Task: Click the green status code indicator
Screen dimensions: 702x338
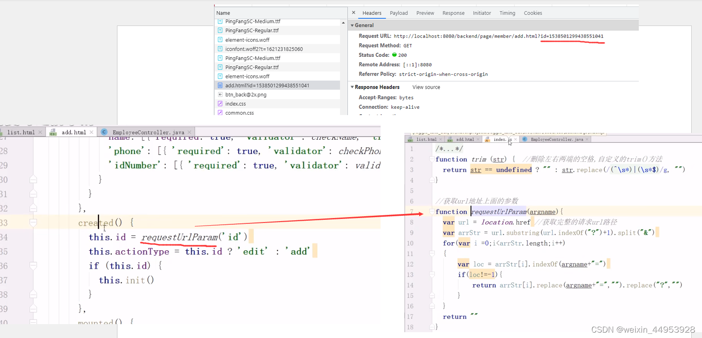Action: click(x=394, y=55)
